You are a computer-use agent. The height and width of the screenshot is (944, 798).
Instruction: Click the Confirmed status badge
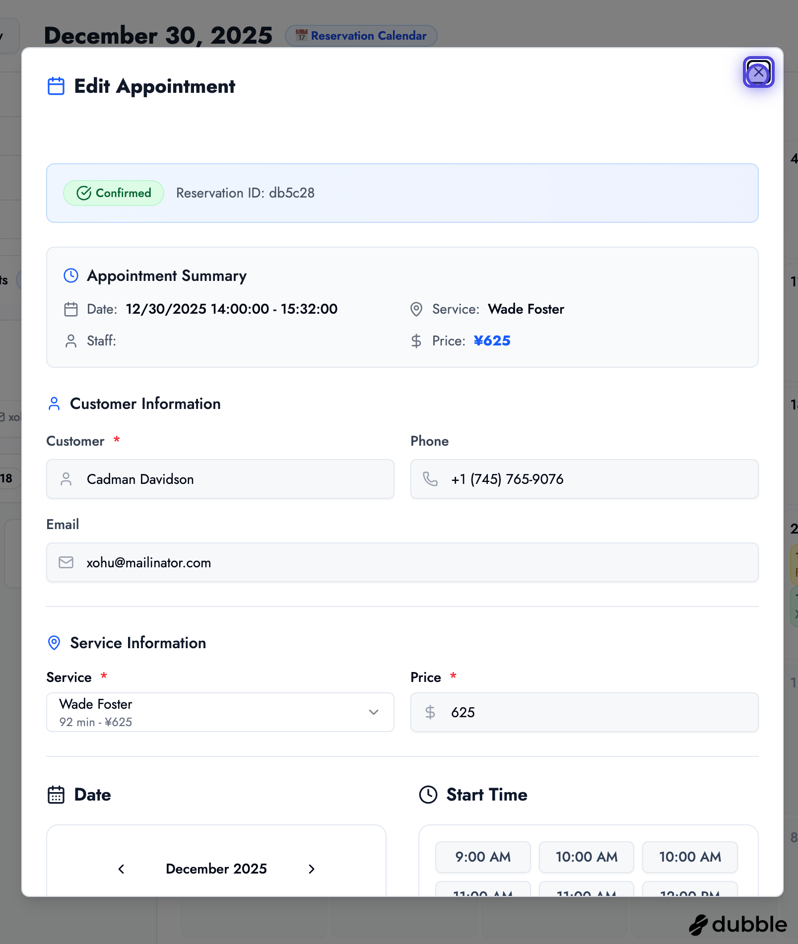pyautogui.click(x=113, y=193)
